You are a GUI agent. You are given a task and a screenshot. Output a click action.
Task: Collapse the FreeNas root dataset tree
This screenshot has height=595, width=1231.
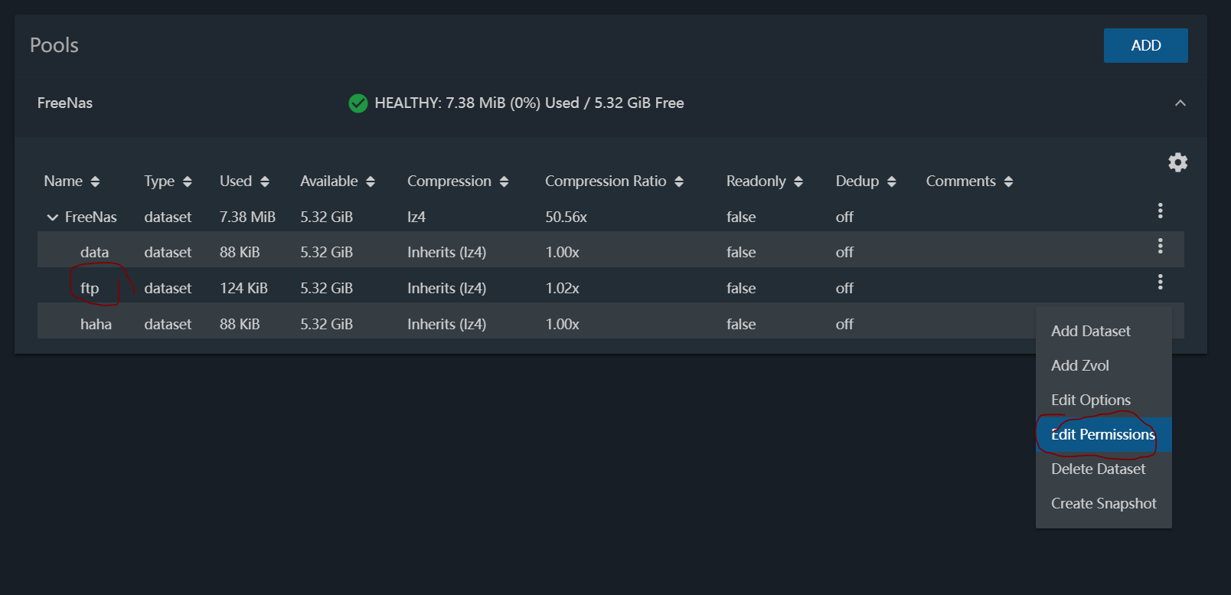click(x=52, y=217)
